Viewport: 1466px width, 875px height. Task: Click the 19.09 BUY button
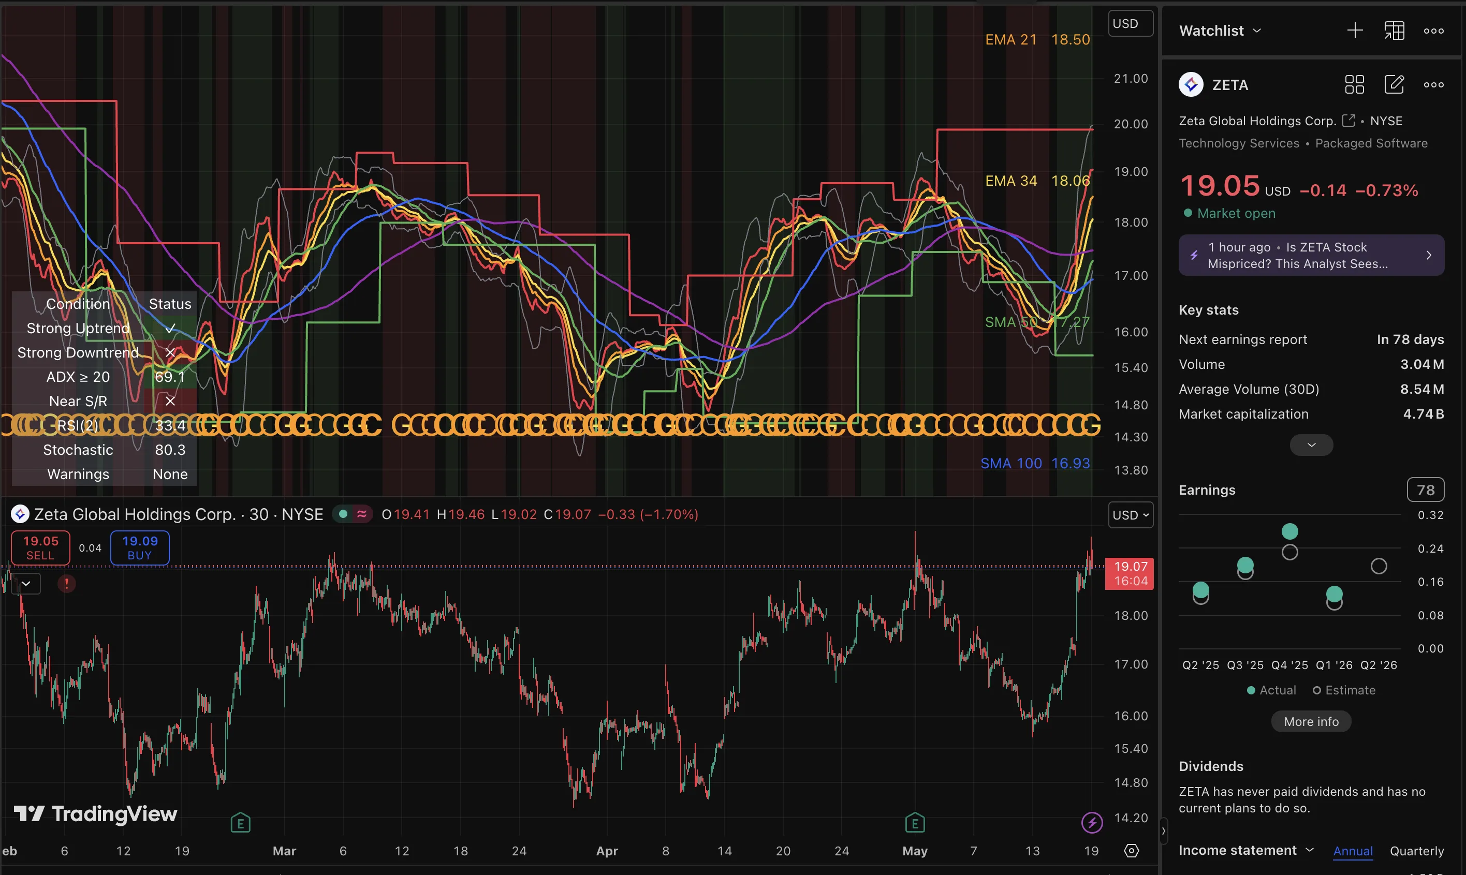(140, 548)
